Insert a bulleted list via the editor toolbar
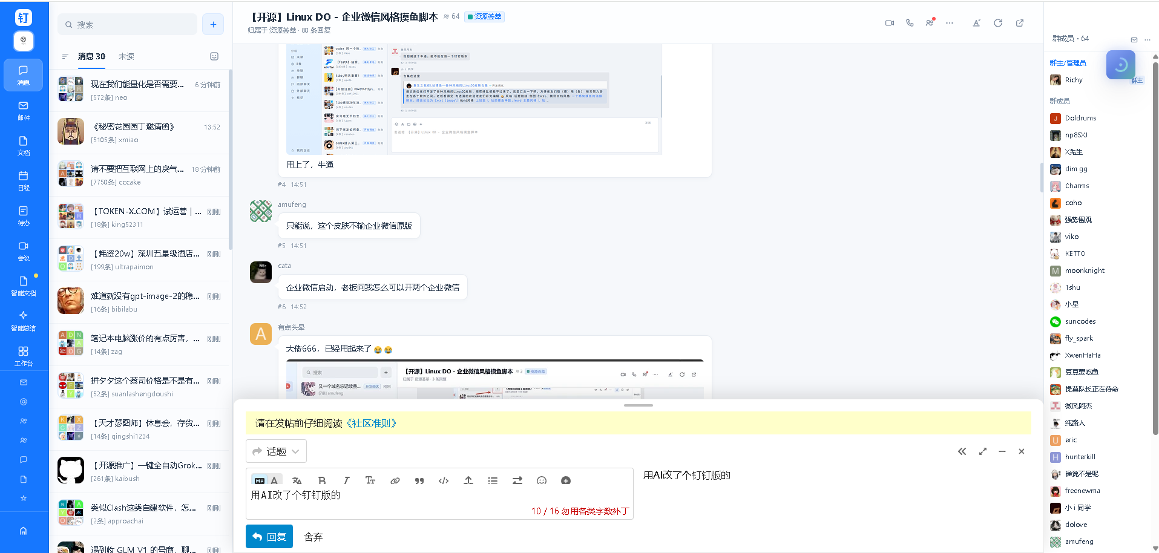 (493, 480)
